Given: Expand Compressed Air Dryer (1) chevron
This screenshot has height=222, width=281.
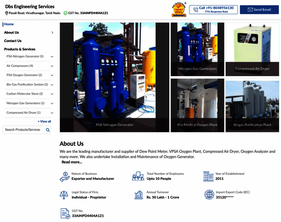Looking at the screenshot, I should [x=52, y=113].
